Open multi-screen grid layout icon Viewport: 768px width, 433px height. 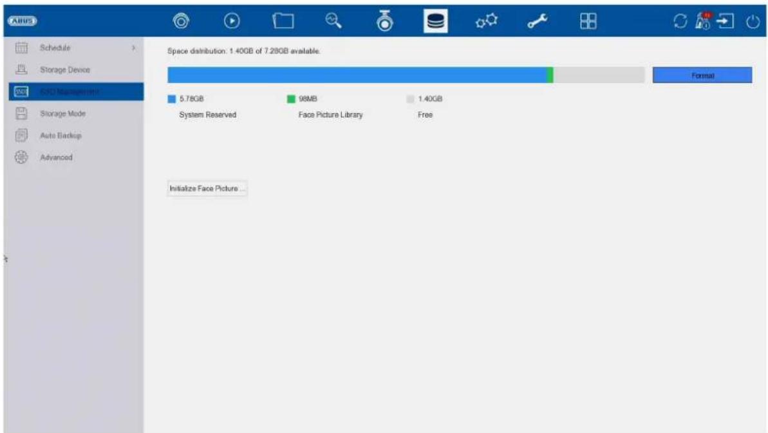coord(588,21)
